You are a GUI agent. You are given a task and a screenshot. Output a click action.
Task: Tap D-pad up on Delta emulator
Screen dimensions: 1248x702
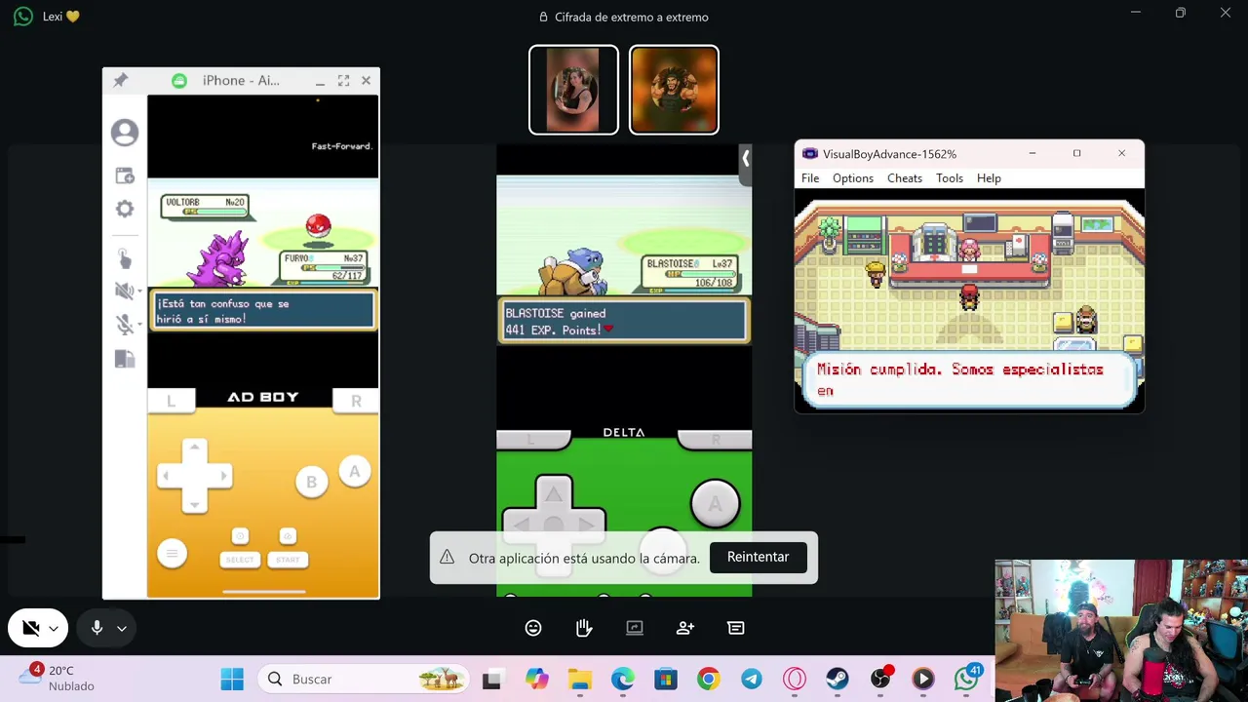tap(553, 495)
